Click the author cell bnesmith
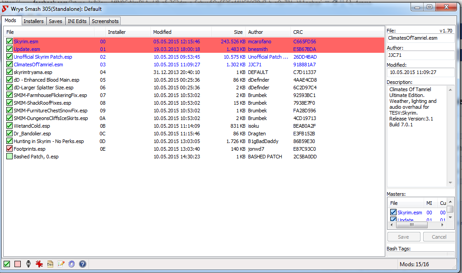This screenshot has width=462, height=273. (x=258, y=49)
